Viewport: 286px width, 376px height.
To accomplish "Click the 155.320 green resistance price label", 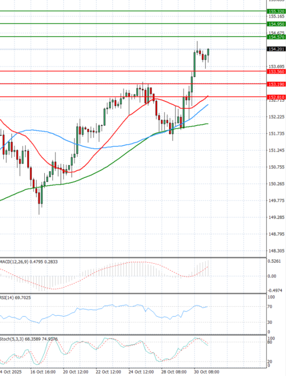I will (276, 11).
